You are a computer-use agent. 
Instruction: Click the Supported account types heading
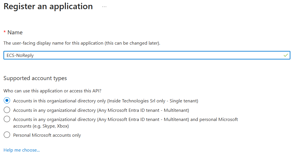click(35, 78)
